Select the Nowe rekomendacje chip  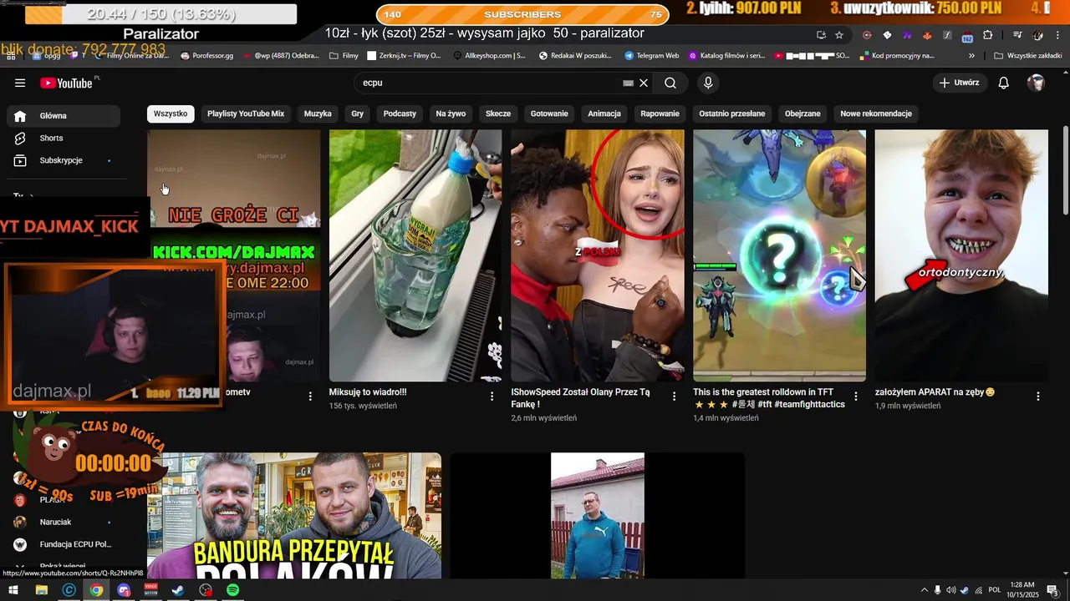pos(876,114)
